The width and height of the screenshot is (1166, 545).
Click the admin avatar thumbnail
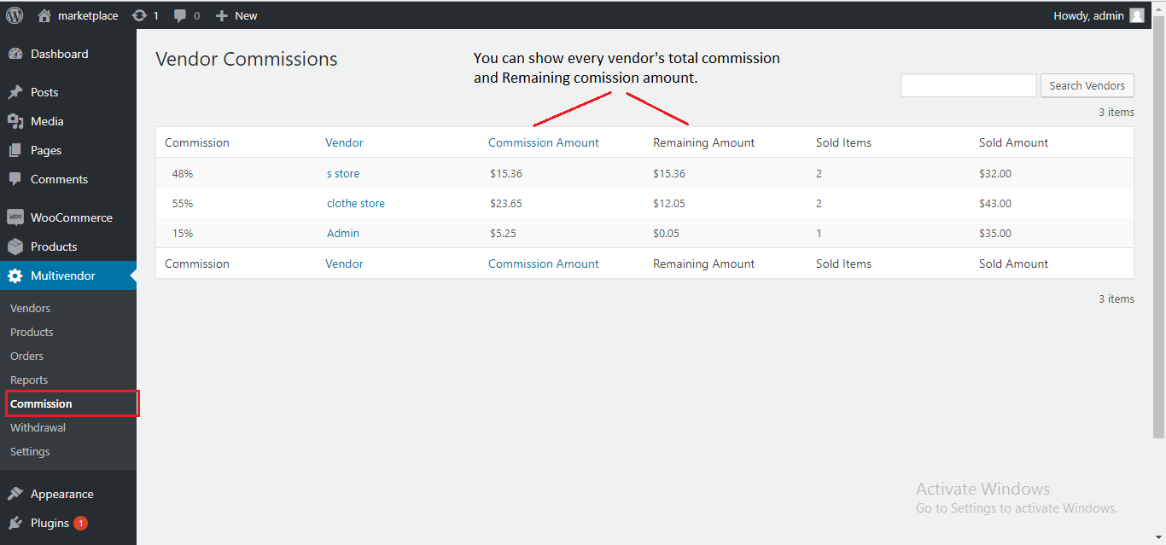click(1136, 15)
